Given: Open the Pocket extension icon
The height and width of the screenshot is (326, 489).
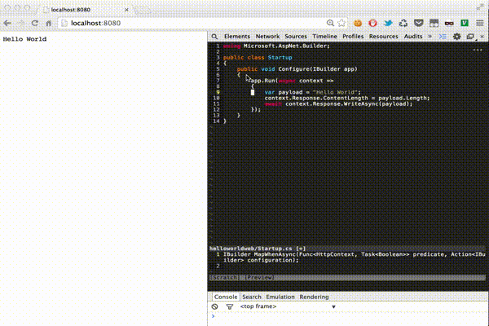Looking at the screenshot, I should point(419,23).
